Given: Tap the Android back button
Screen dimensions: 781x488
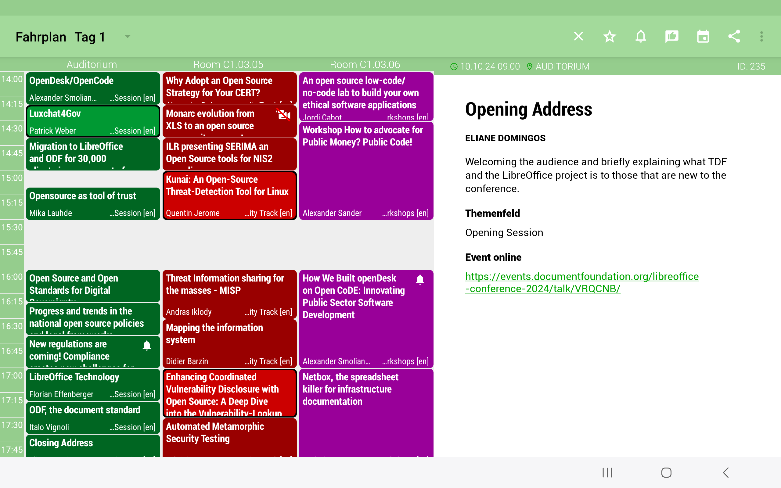Looking at the screenshot, I should (726, 472).
